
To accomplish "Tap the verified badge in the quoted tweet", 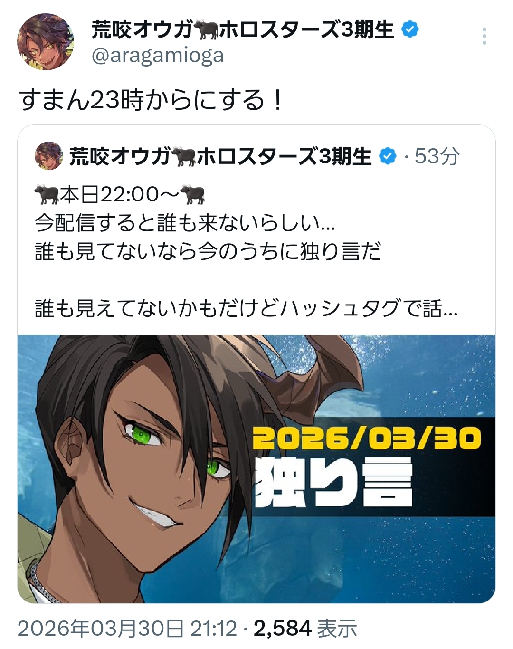I will [x=388, y=156].
